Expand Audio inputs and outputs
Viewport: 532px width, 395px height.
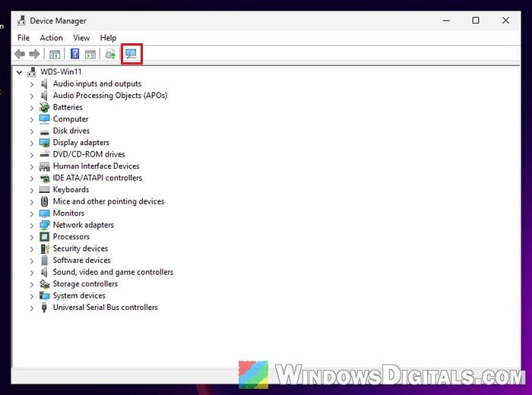32,84
